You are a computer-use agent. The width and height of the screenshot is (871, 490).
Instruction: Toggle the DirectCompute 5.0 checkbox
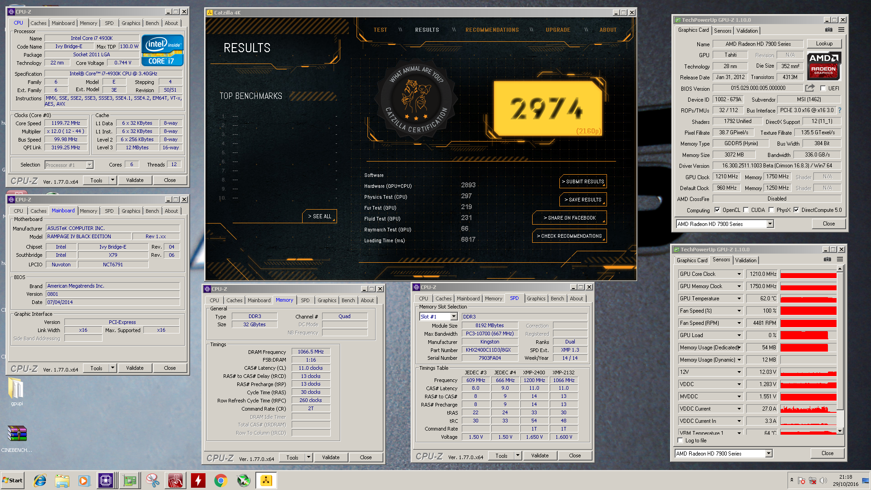796,210
